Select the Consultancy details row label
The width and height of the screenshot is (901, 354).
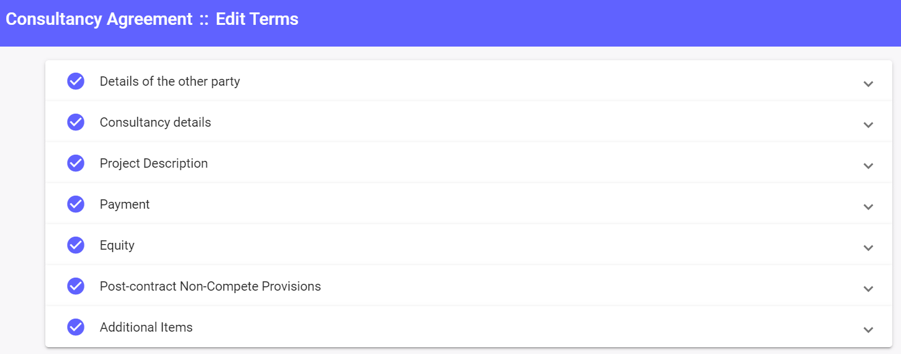pos(155,122)
